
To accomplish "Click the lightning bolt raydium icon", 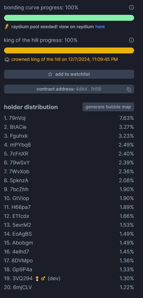I will [7, 27].
